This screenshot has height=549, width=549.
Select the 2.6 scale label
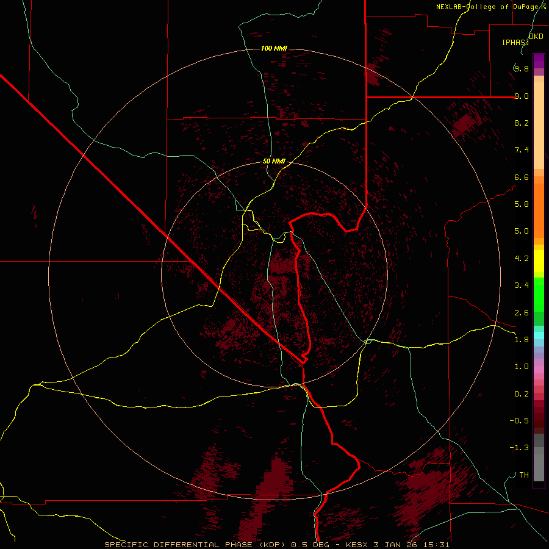[x=522, y=313]
